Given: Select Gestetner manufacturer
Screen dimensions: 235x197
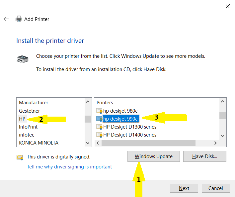Looking at the screenshot, I should tap(29, 111).
